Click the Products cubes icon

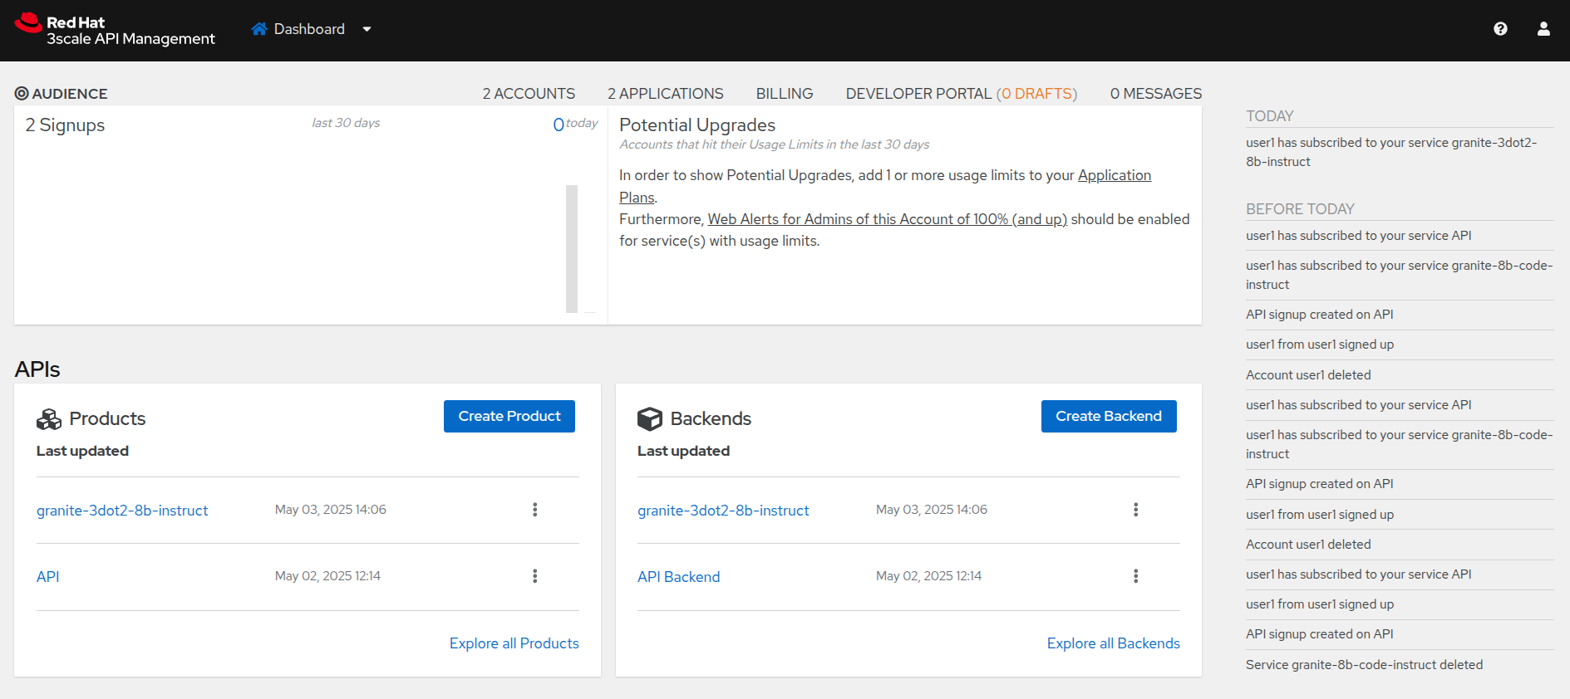coord(49,419)
